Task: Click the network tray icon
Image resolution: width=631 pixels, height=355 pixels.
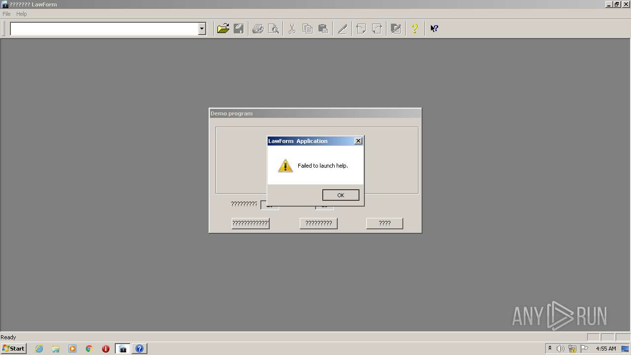Action: click(572, 349)
